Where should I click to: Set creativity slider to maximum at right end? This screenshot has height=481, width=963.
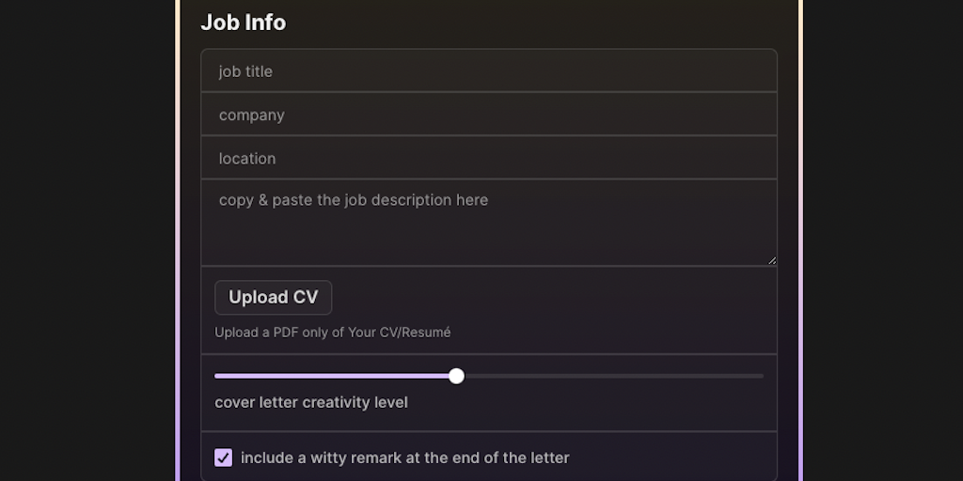pos(763,376)
